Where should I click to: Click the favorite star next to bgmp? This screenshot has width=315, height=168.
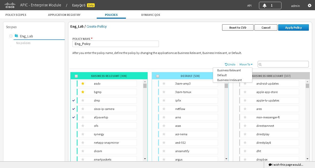(x=83, y=92)
